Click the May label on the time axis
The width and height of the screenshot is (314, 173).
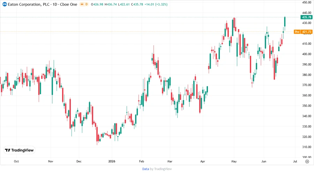tap(234, 161)
